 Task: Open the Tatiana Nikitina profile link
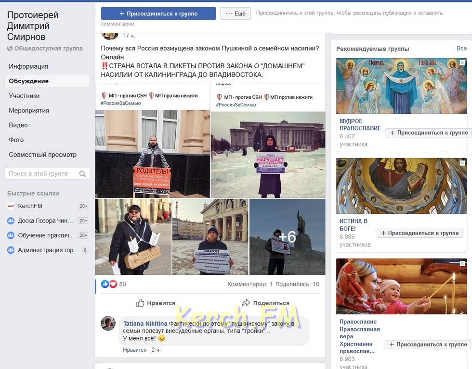pyautogui.click(x=145, y=323)
